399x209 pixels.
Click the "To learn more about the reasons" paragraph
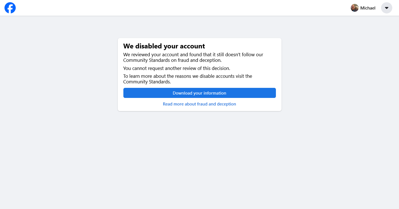(188, 79)
